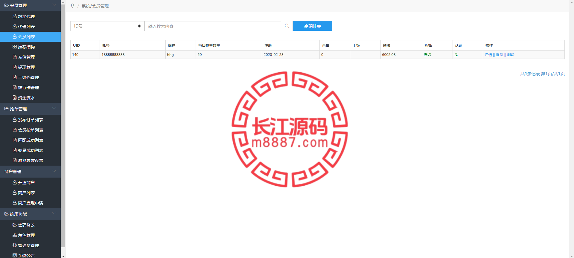The image size is (574, 258).
Task: Click the user icon beside 增加代理
Action: pos(14,16)
